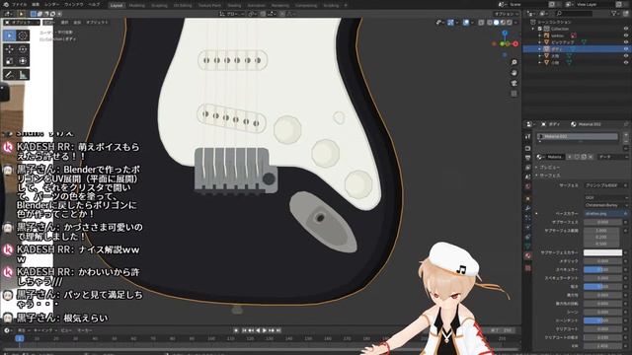Image resolution: width=632 pixels, height=355 pixels.
Task: Click the outliner filter funnel icon
Action: pyautogui.click(x=614, y=13)
